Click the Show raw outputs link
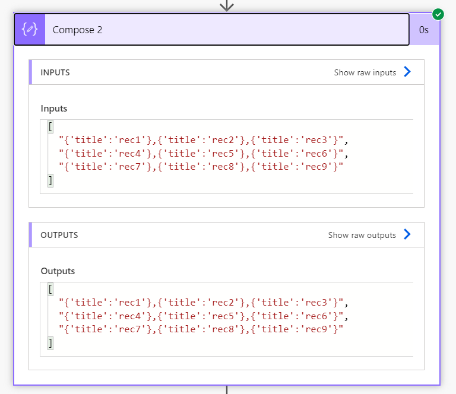 (362, 235)
